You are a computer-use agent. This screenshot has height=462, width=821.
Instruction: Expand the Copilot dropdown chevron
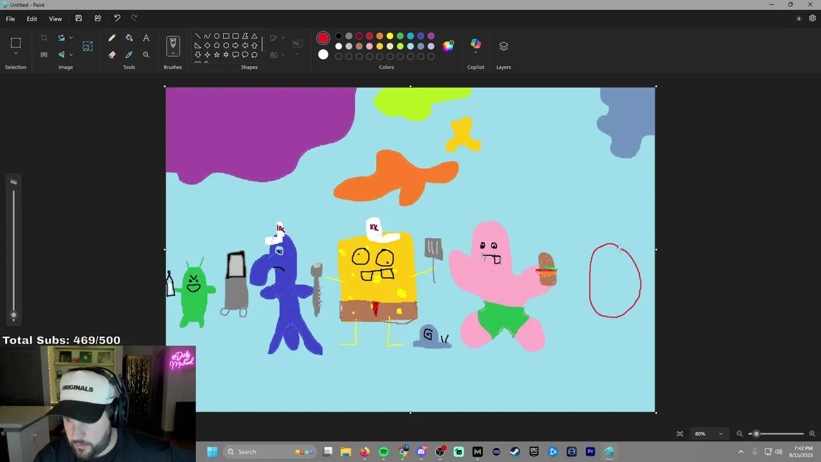(x=475, y=53)
